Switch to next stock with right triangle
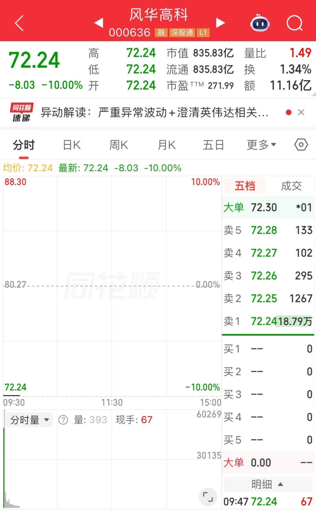This screenshot has height=510, width=316. point(220,23)
